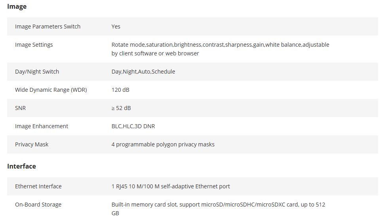The image size is (386, 218).
Task: Click the Privacy Mask label
Action: 32,144
